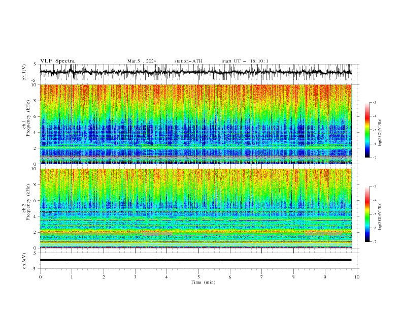
Task: Click the ch.2 spectrogram colorbar
Action: [367, 214]
